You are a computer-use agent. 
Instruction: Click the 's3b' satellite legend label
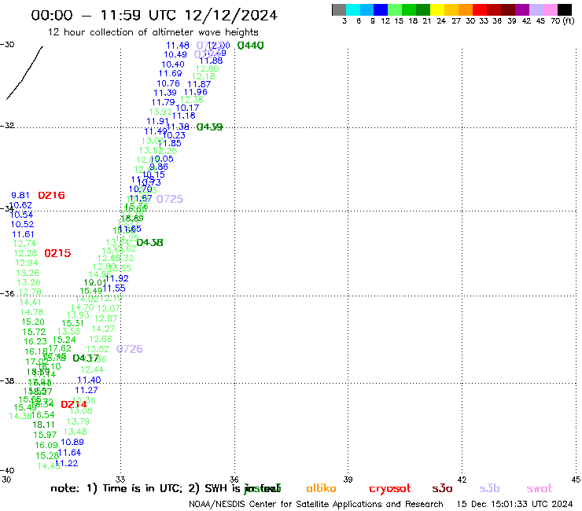(x=489, y=488)
